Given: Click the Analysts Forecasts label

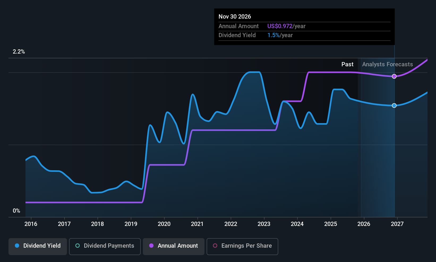Looking at the screenshot, I should tap(387, 64).
